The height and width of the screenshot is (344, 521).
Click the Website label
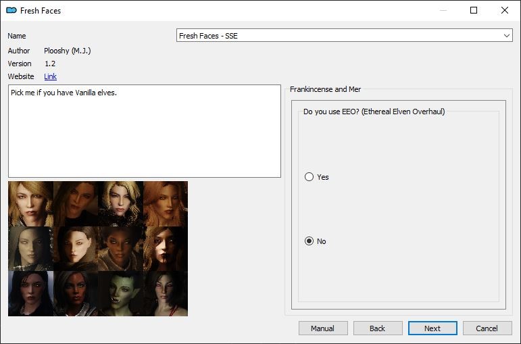[x=20, y=76]
